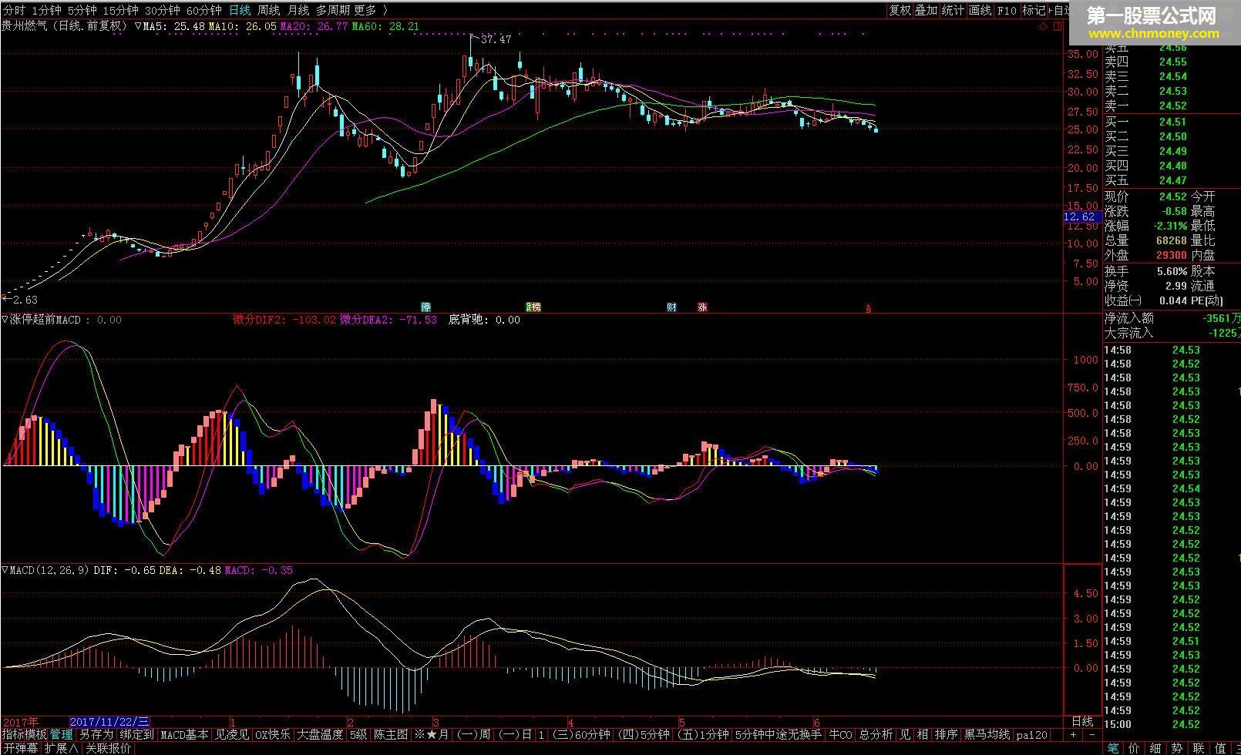Click the 复权 button
The height and width of the screenshot is (755, 1241).
tap(900, 11)
